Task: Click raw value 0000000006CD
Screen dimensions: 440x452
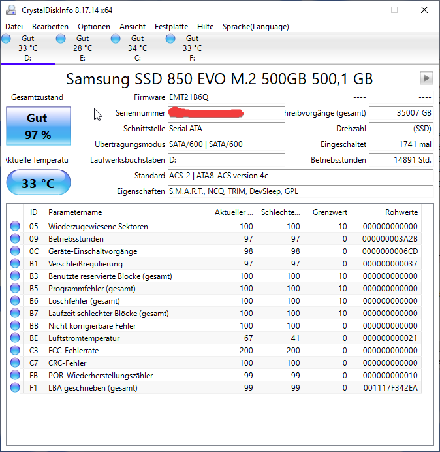Action: click(390, 251)
